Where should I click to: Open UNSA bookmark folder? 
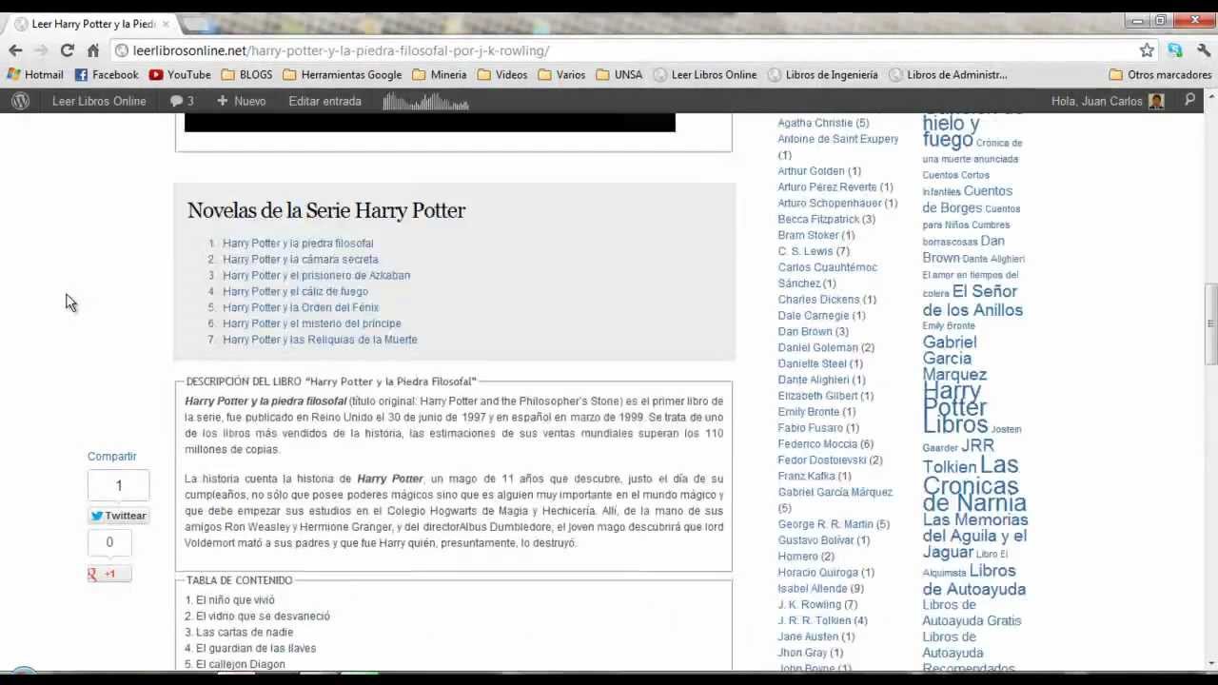tap(619, 74)
